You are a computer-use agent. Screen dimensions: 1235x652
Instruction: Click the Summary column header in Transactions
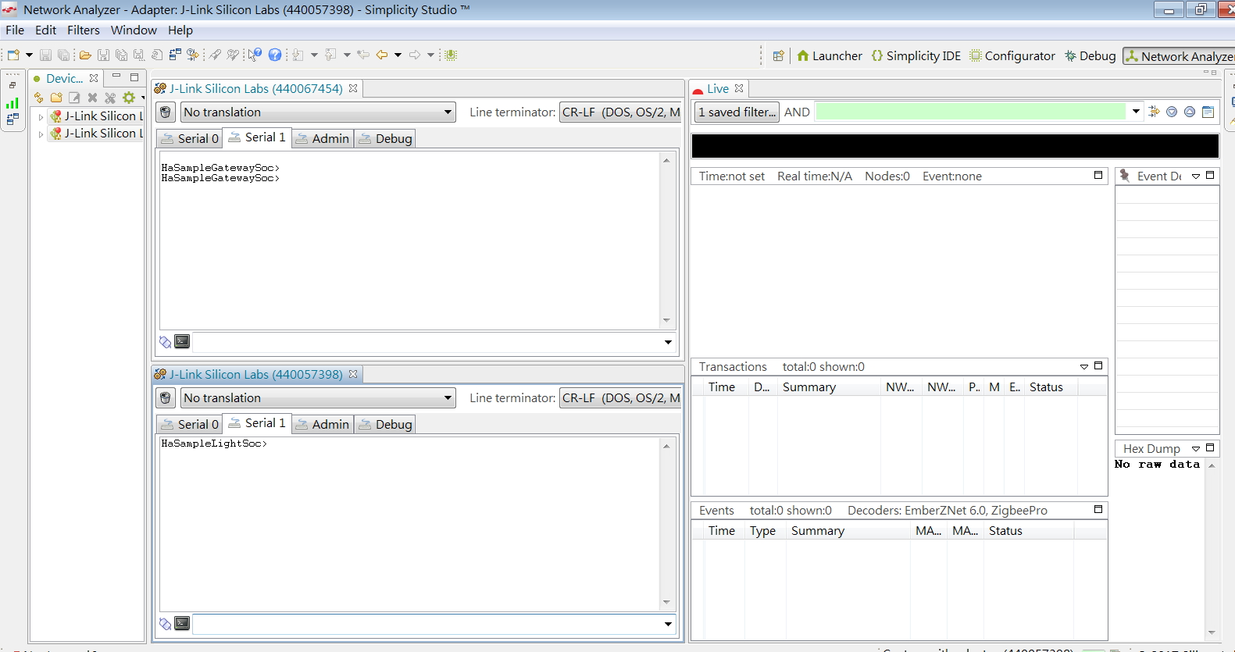pyautogui.click(x=828, y=387)
